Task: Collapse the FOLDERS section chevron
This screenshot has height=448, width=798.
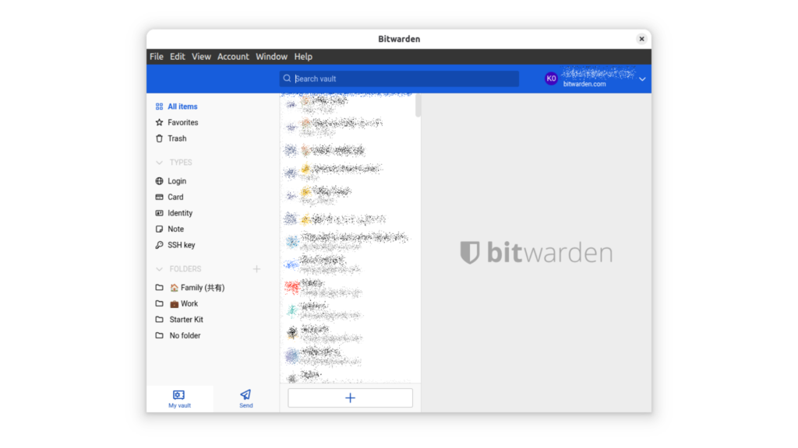Action: [x=159, y=268]
